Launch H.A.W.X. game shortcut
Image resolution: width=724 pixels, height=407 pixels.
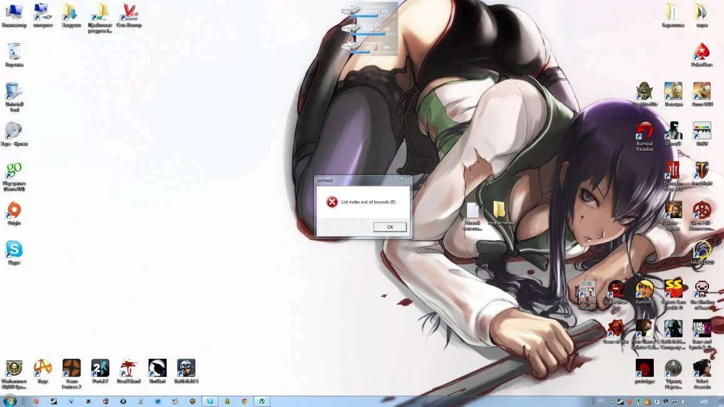click(x=702, y=253)
